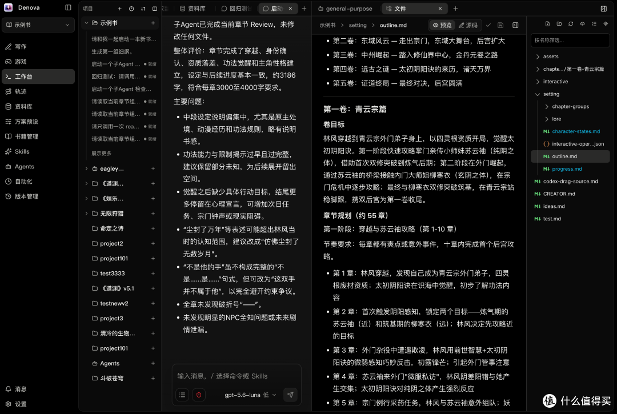Screen dimensions: 617x414
Task: Focus the 按名称筛选 filter field
Action: 570,40
